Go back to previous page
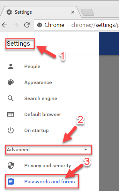 pyautogui.click(x=4, y=25)
